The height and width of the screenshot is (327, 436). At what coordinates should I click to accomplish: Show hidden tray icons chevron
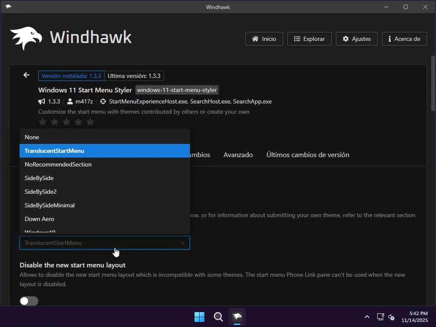[367, 317]
